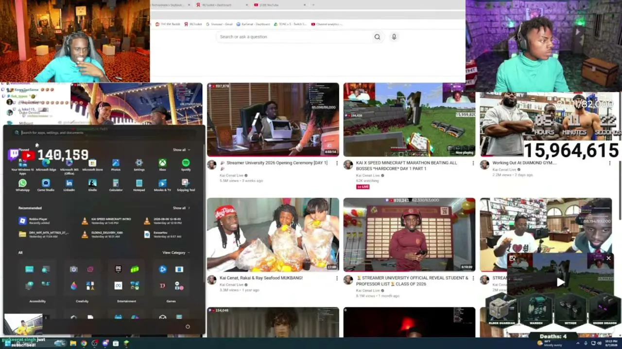The image size is (622, 349).
Task: Open ELDEN2_DELIVERY_1080 recommended file
Action: 102,234
